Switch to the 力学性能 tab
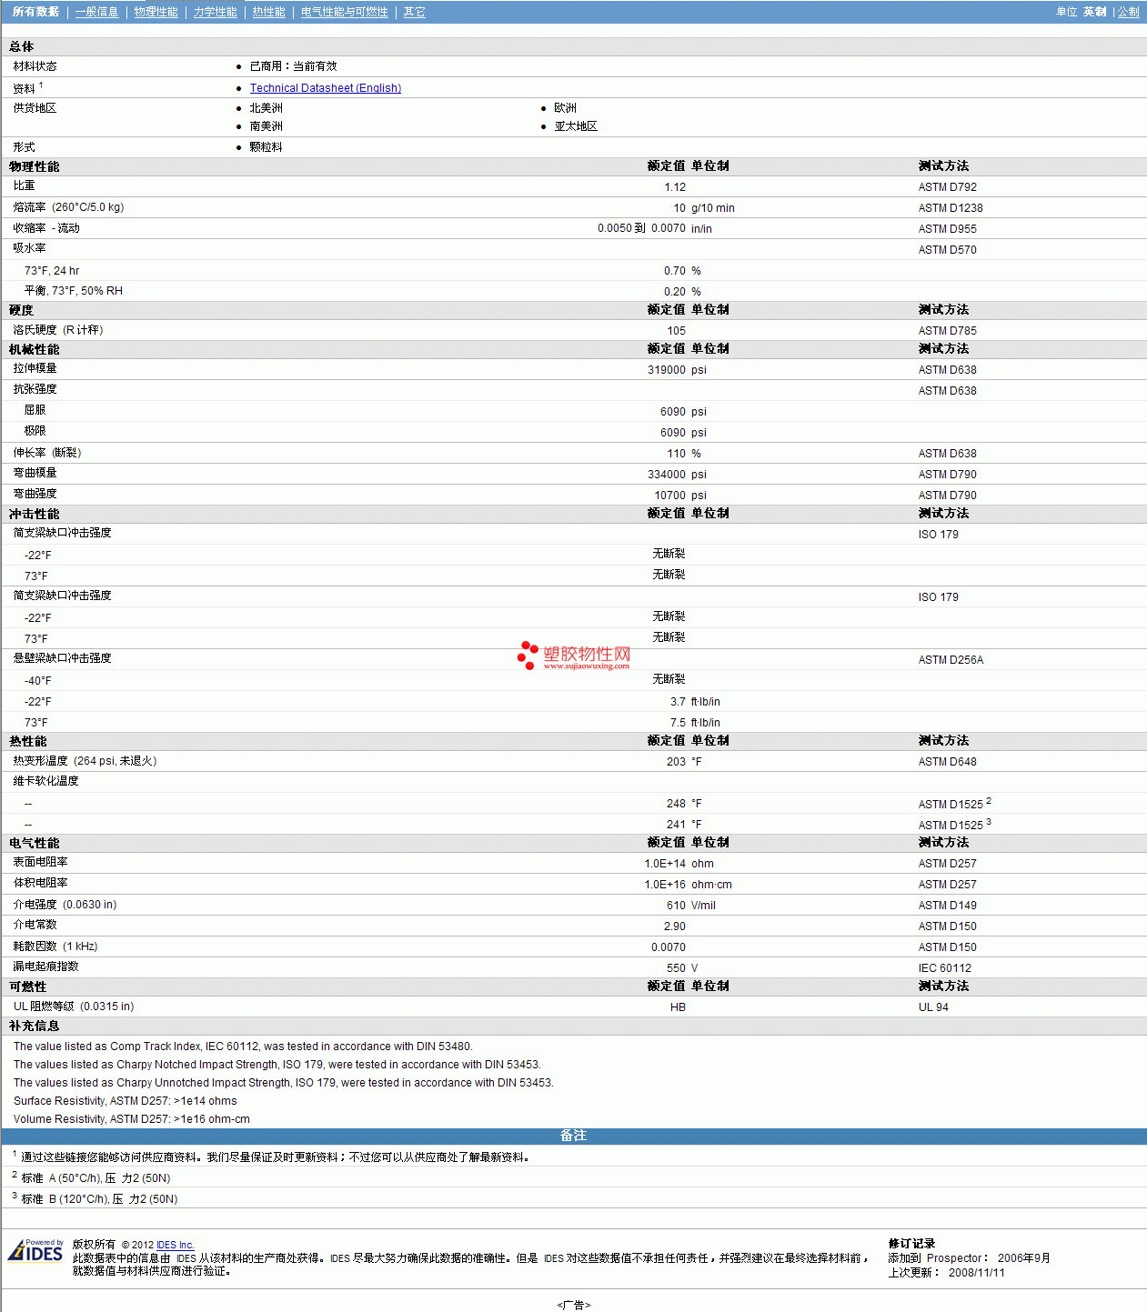This screenshot has width=1147, height=1312. tap(215, 12)
